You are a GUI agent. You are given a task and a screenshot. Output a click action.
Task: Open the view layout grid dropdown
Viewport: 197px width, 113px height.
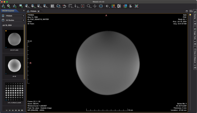52,6
